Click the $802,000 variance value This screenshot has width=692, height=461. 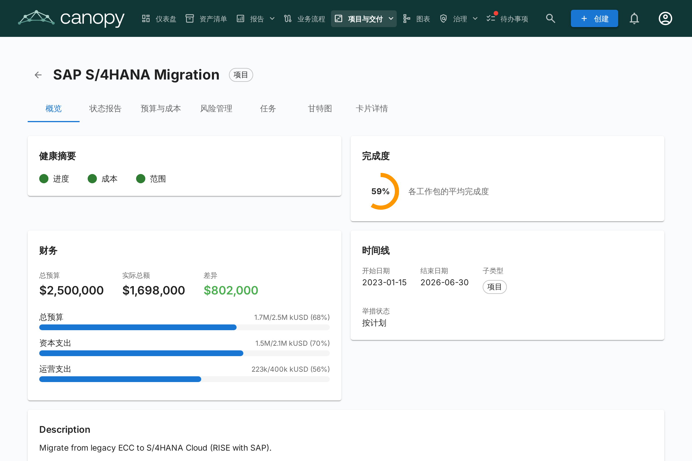231,290
